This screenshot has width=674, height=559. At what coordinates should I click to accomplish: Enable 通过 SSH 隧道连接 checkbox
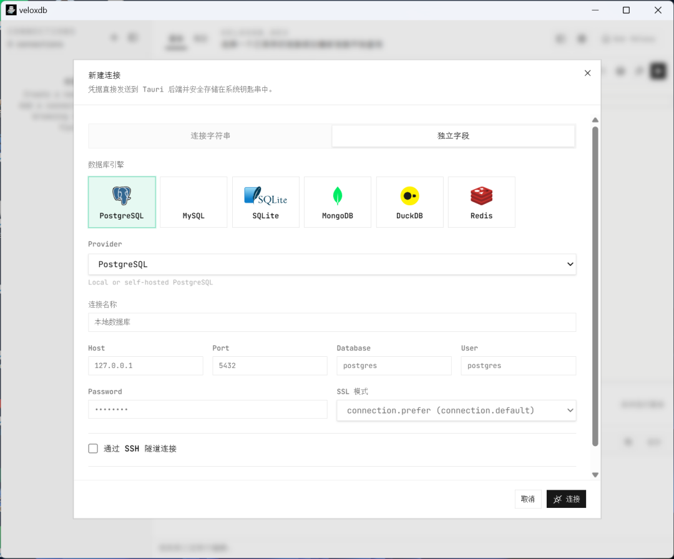point(93,449)
